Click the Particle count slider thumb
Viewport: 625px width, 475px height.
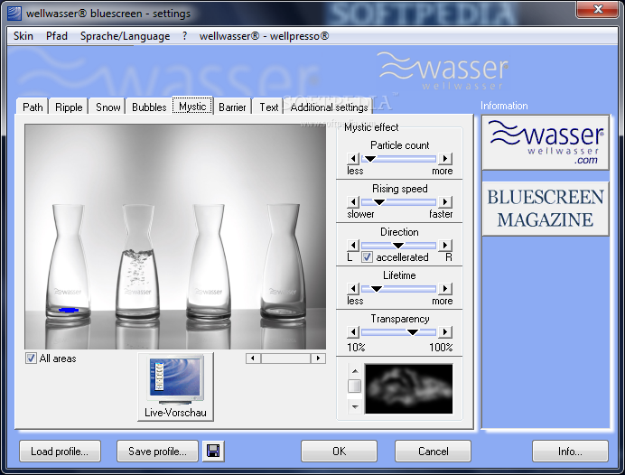click(x=370, y=159)
